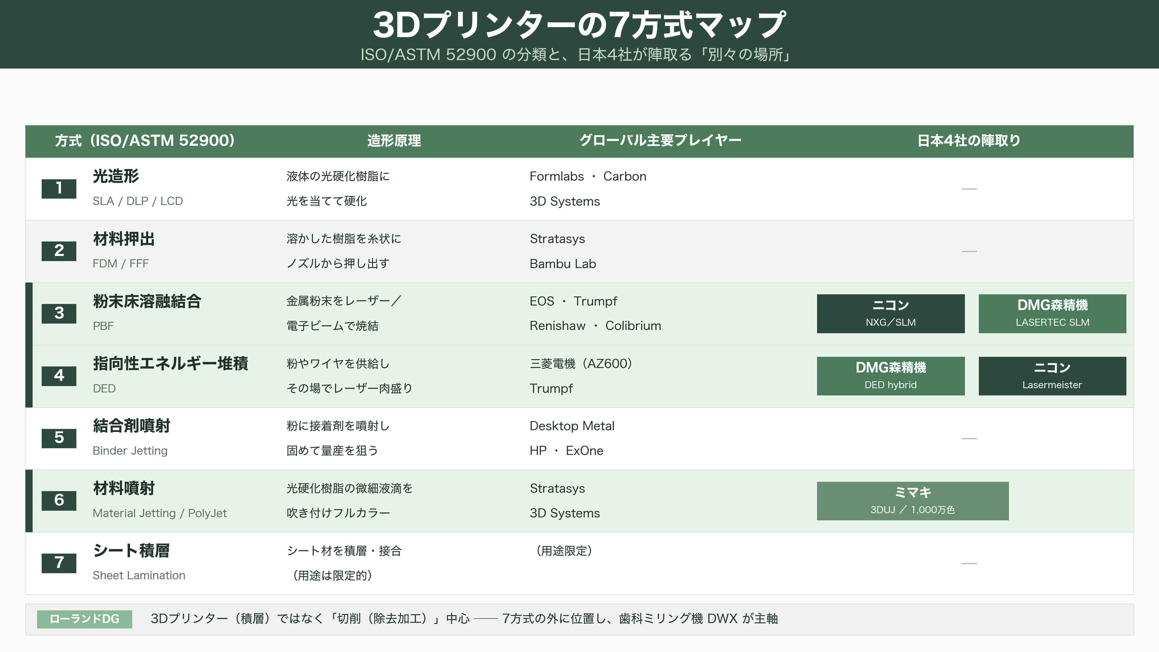Click the Material Jetting / PolyJet label
This screenshot has width=1159, height=652.
pos(160,513)
